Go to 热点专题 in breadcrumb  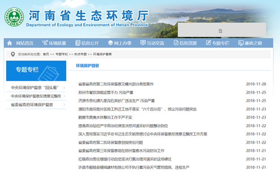(81, 54)
